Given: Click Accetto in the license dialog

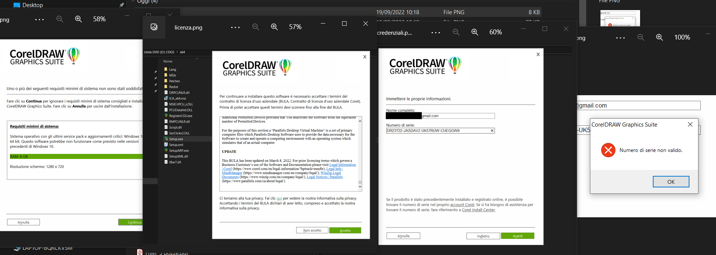Looking at the screenshot, I should [345, 230].
